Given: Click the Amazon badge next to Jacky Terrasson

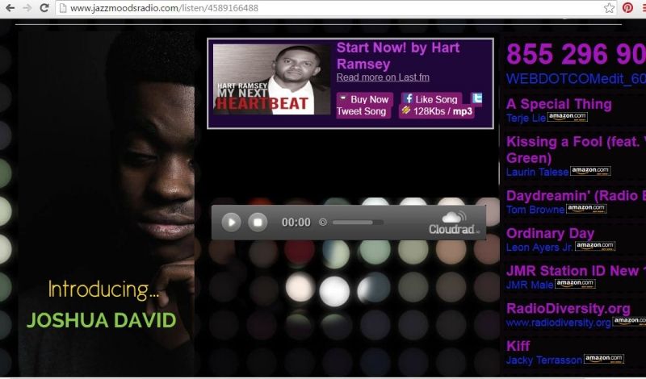Looking at the screenshot, I should coord(604,359).
